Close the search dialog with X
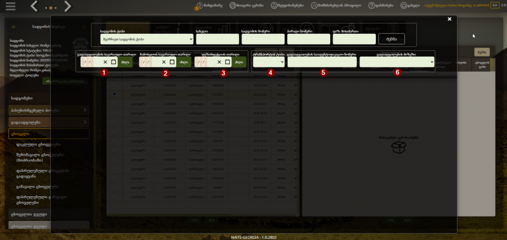This screenshot has width=507, height=240. 449,19
